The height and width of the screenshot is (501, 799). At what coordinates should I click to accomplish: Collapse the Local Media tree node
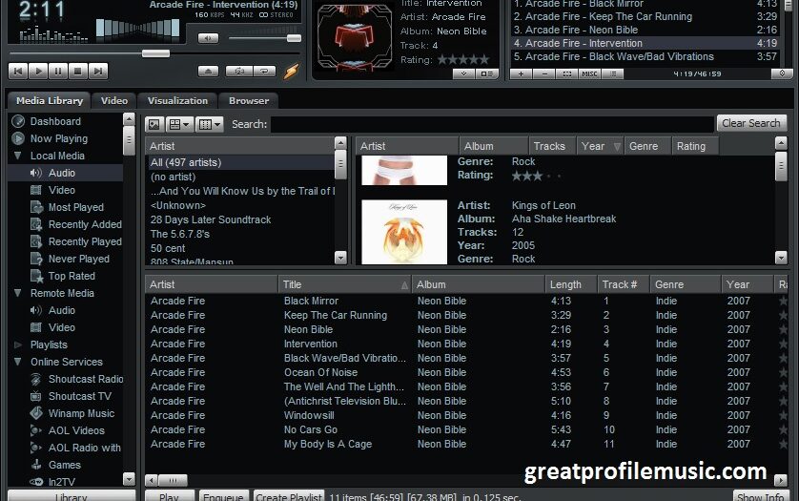[18, 156]
